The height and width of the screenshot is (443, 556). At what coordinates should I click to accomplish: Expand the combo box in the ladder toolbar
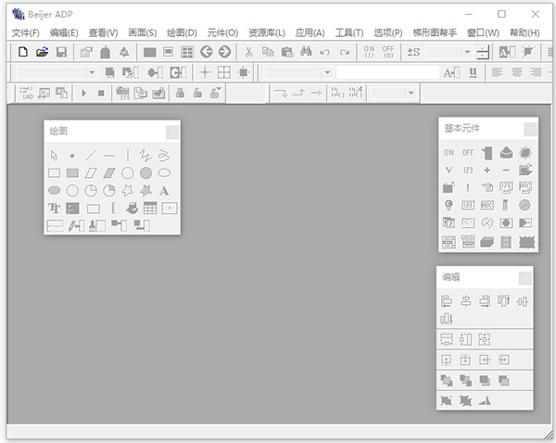click(x=410, y=93)
